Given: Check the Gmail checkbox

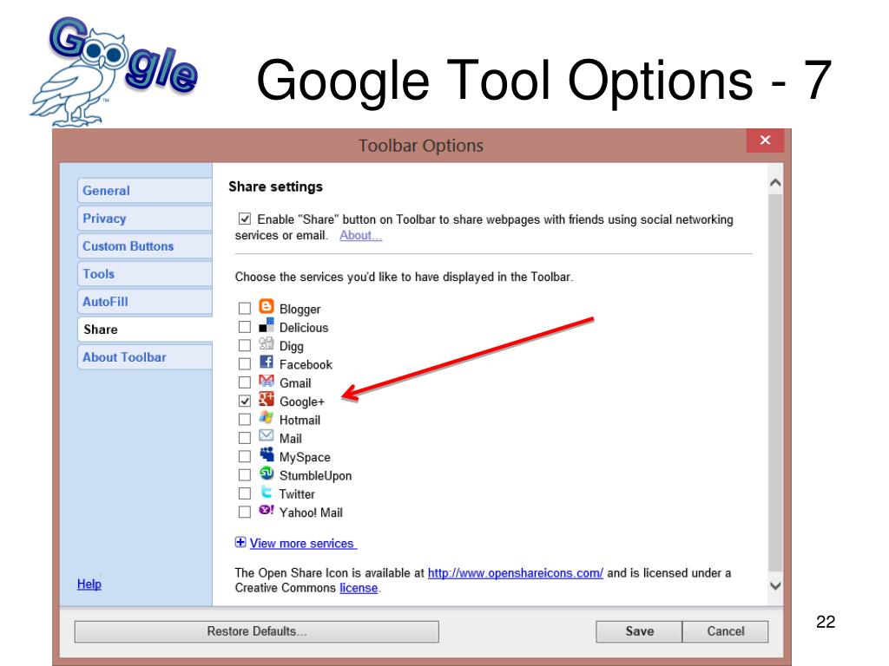Looking at the screenshot, I should coord(244,382).
